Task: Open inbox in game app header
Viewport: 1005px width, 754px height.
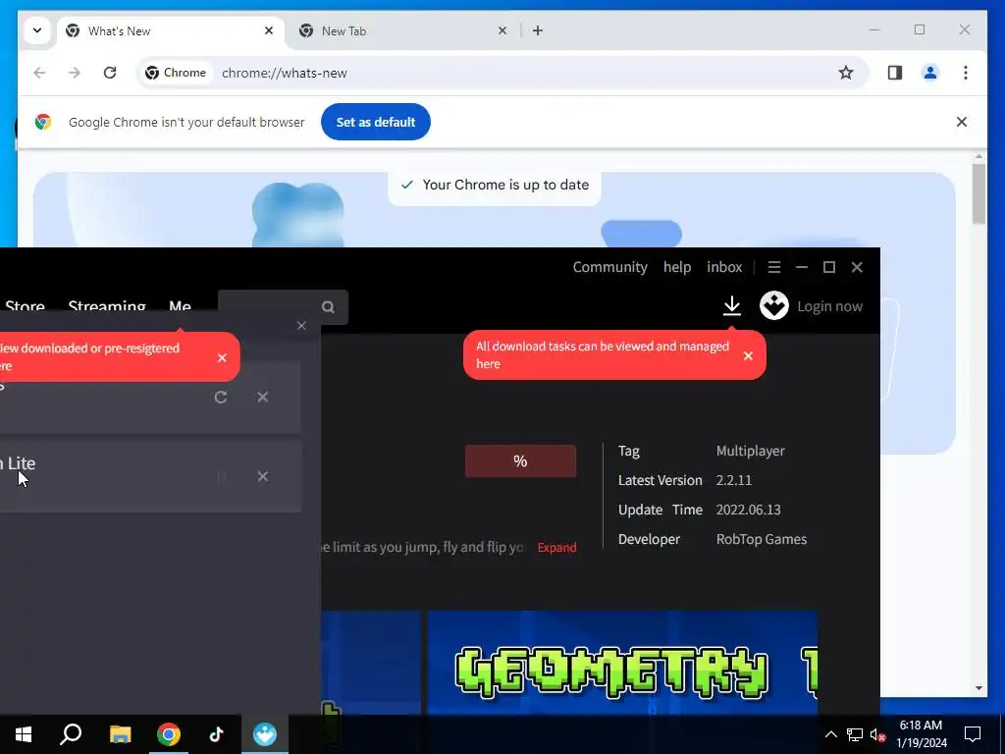Action: tap(724, 267)
